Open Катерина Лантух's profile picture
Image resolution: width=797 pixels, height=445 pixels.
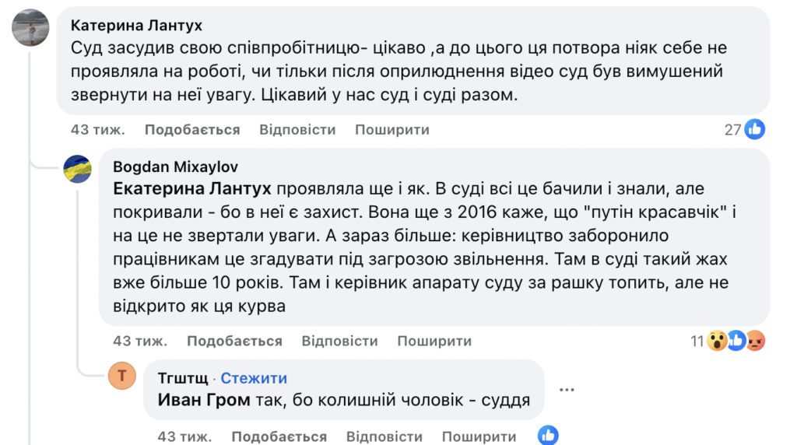[31, 29]
